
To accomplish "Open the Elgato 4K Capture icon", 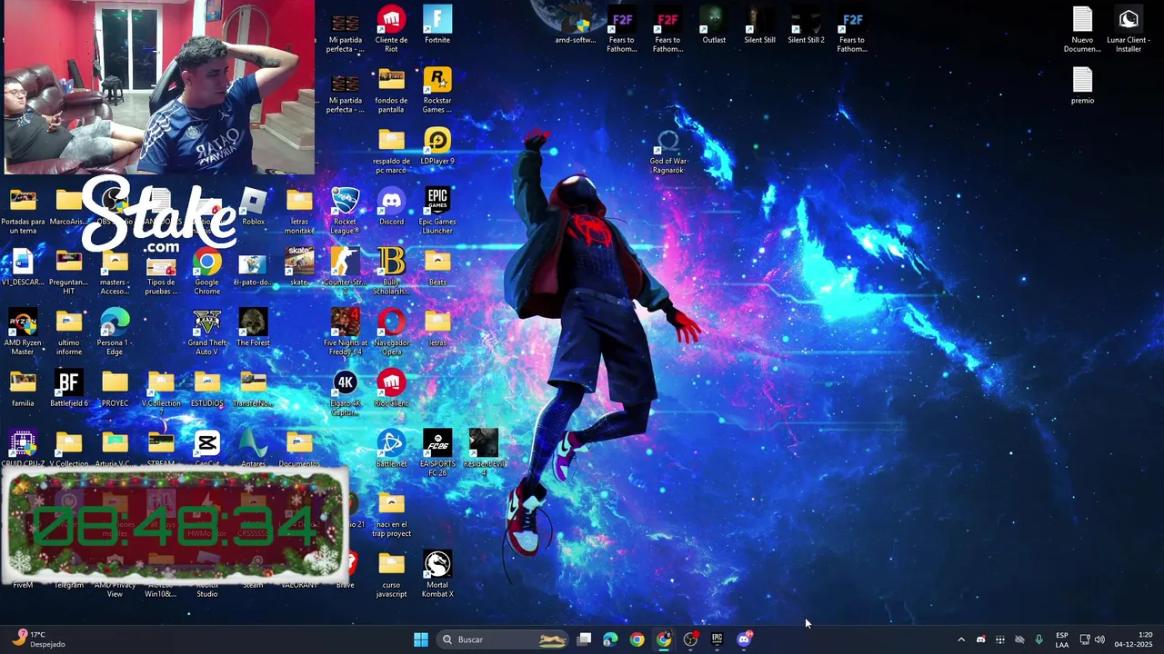I will coord(345,392).
